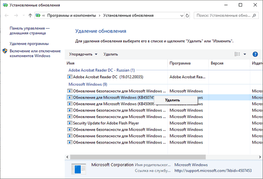Image resolution: width=263 pixels, height=179 pixels.
Task: Click the icon of Security Update for Adobe Flash Player
Action: click(x=70, y=123)
